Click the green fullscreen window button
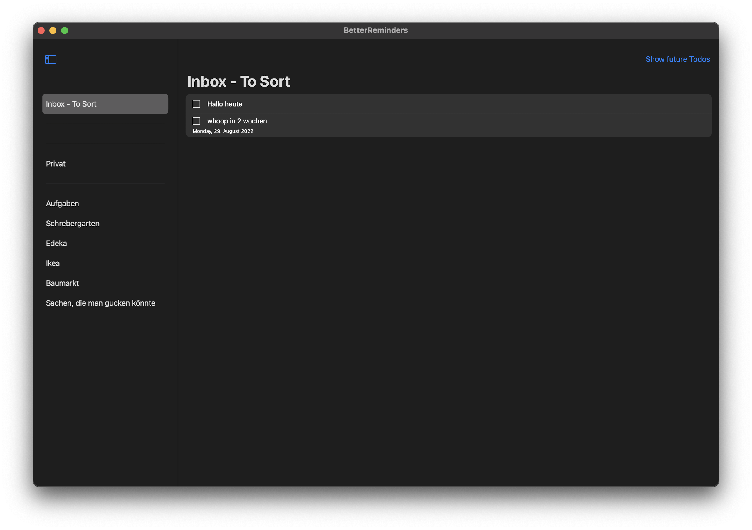Image resolution: width=752 pixels, height=530 pixels. (65, 31)
